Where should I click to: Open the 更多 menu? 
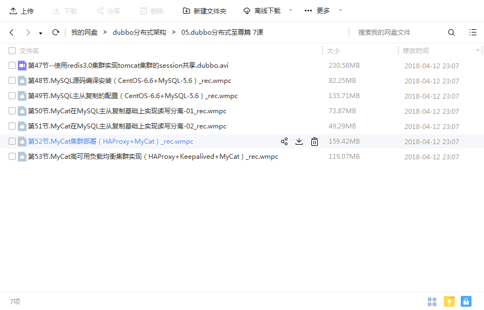click(x=317, y=11)
